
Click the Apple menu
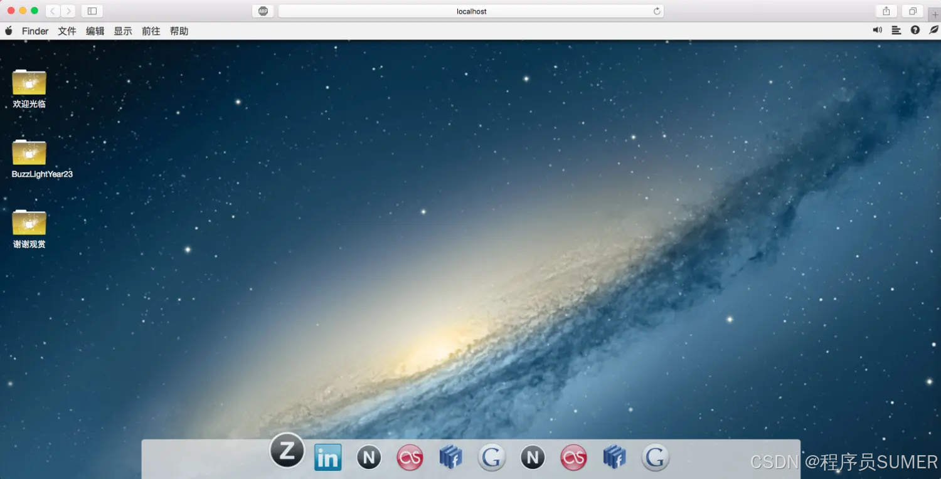tap(8, 31)
